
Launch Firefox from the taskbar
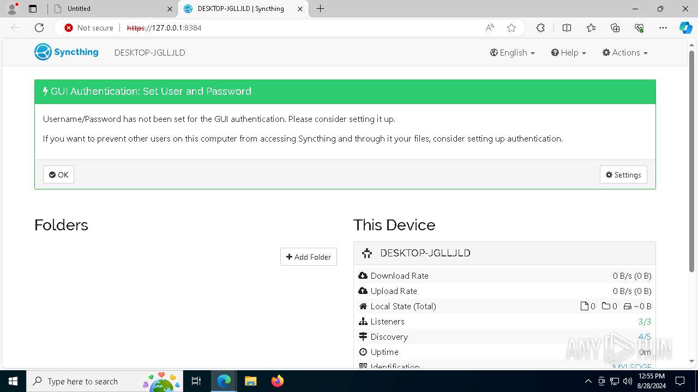(277, 381)
